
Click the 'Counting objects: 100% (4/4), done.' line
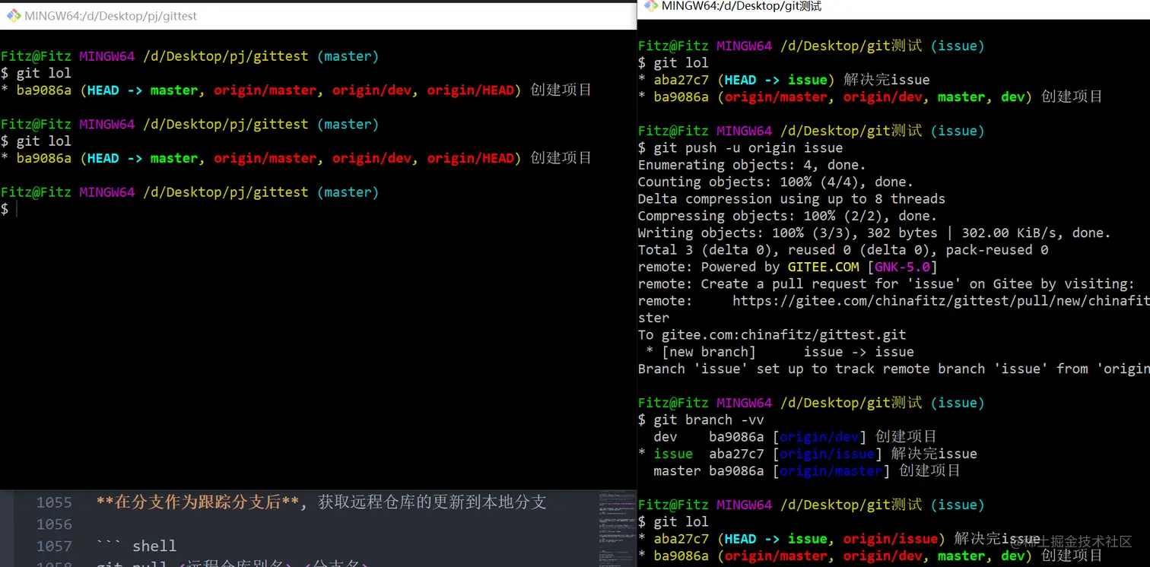pos(775,182)
